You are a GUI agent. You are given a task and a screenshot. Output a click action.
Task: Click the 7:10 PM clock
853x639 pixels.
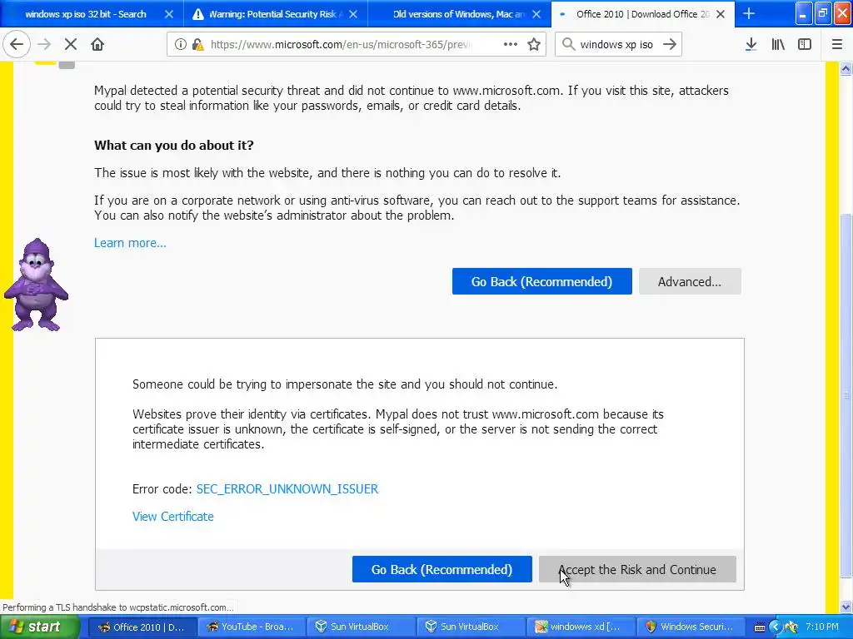(x=822, y=627)
